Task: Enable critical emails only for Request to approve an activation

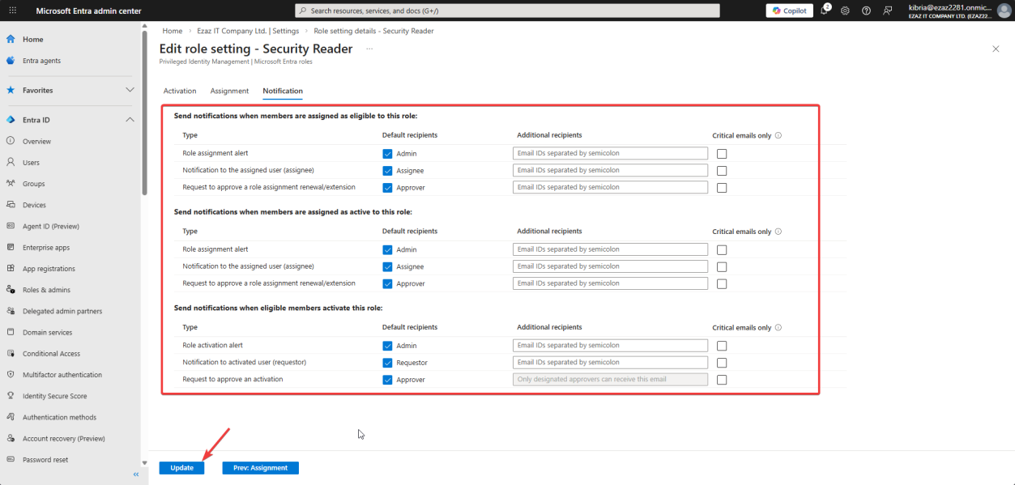Action: pos(722,380)
